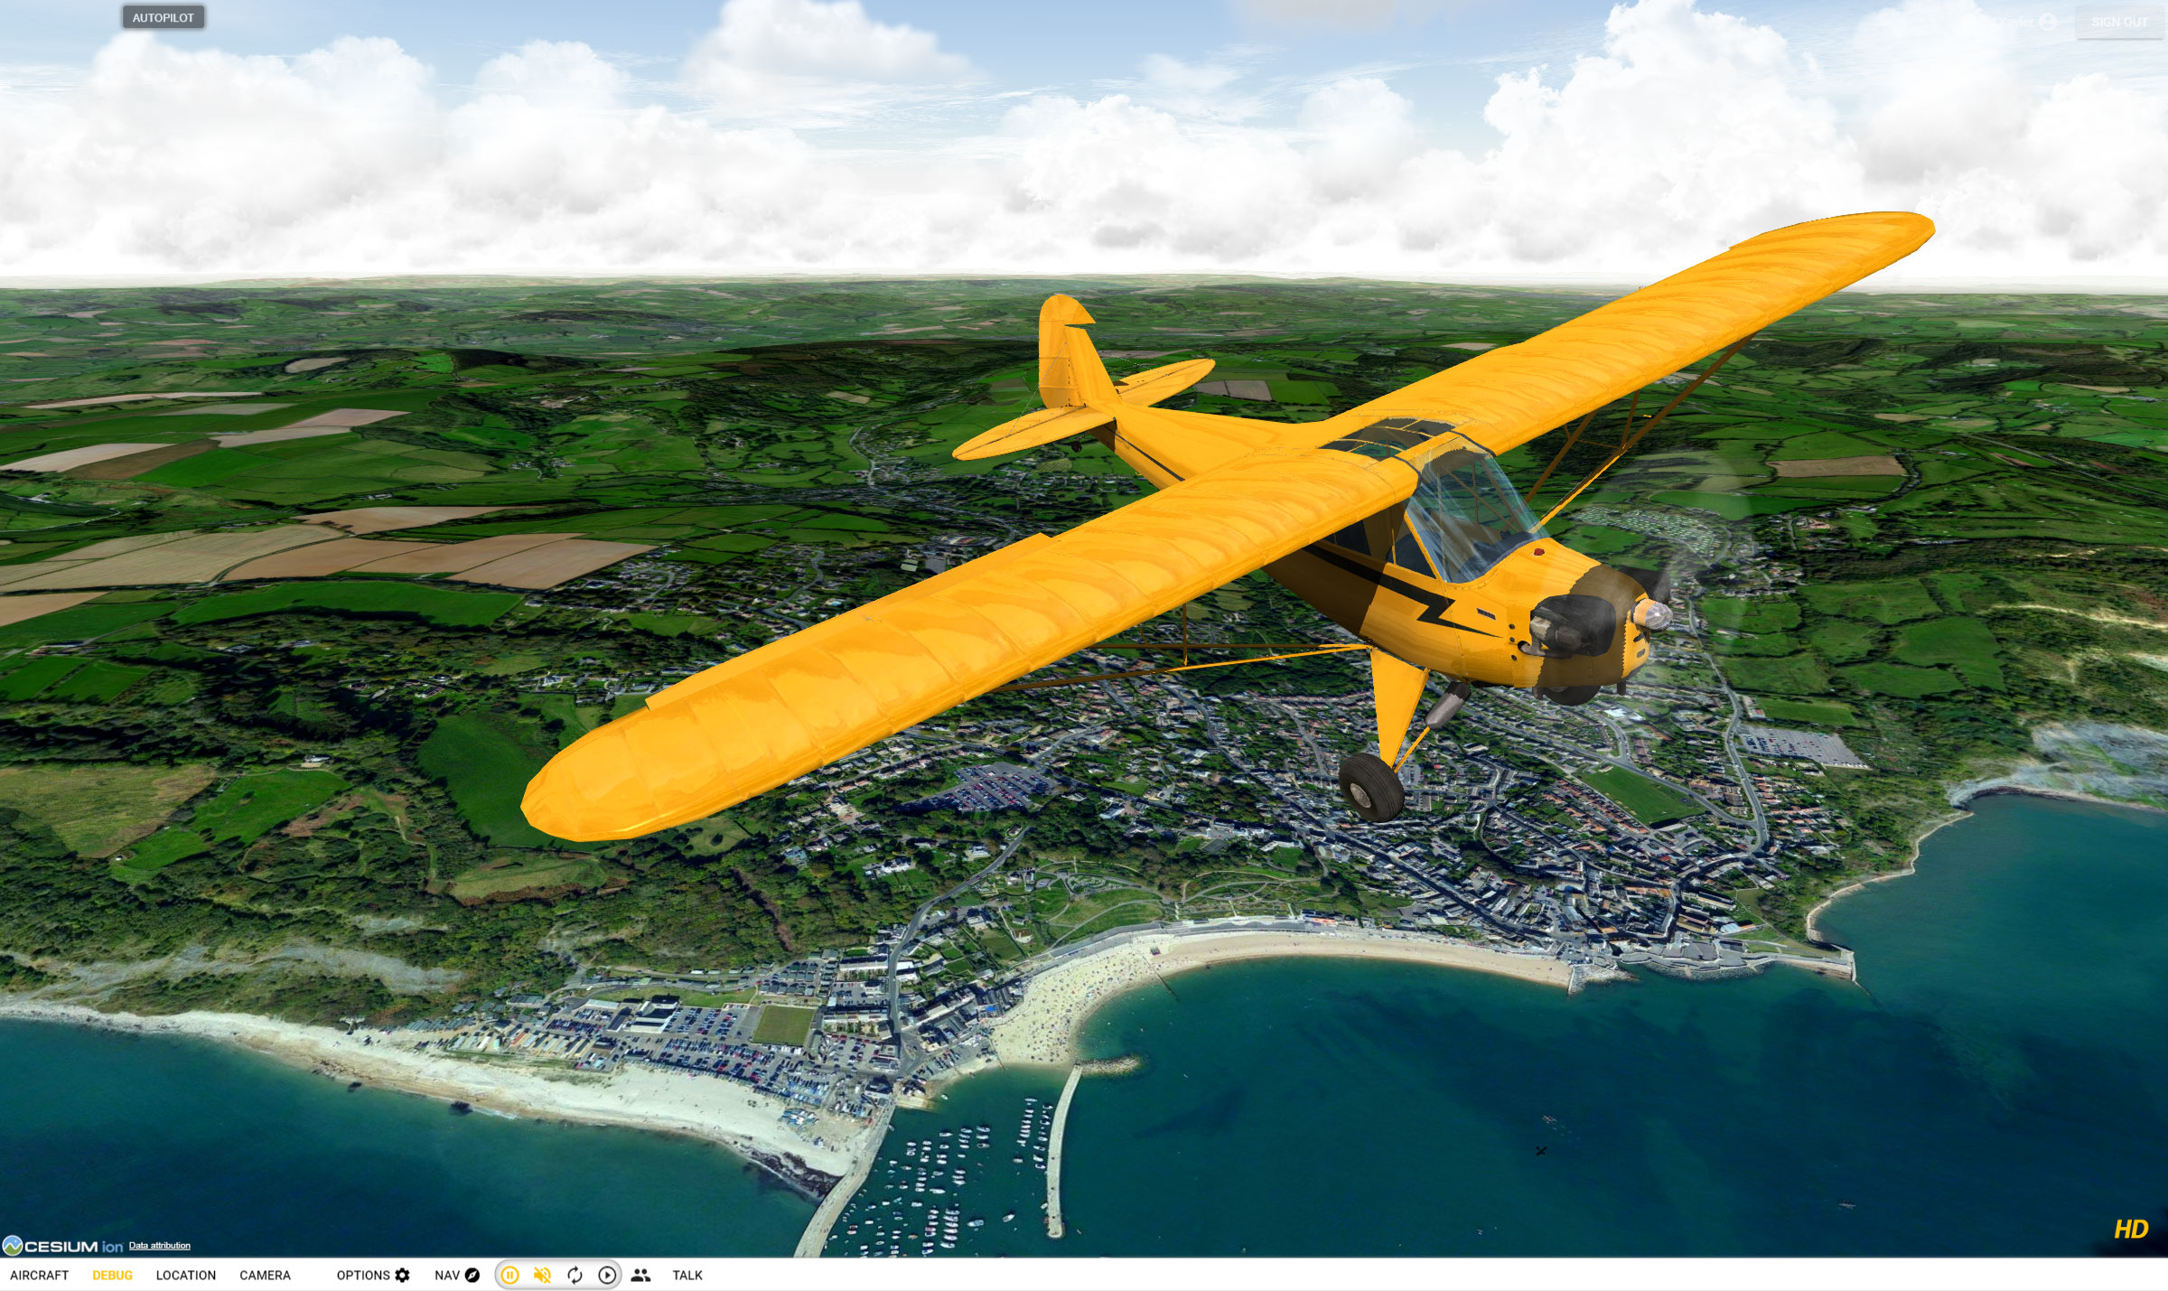This screenshot has width=2168, height=1291.
Task: Pause the flight simulation
Action: tap(509, 1275)
